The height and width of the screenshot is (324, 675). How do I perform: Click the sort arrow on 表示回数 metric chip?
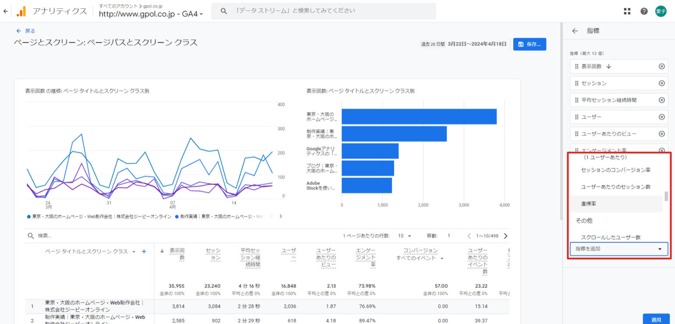point(609,66)
